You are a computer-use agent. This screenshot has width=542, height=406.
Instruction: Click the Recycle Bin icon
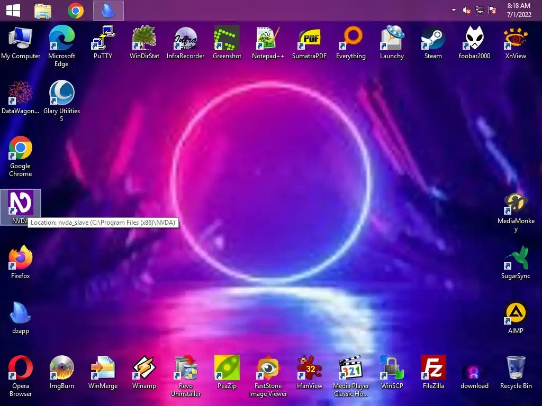516,373
